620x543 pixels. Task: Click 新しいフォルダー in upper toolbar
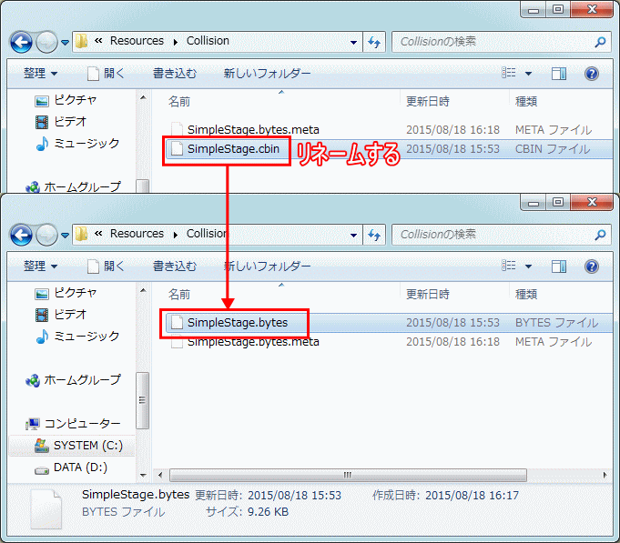(x=267, y=74)
